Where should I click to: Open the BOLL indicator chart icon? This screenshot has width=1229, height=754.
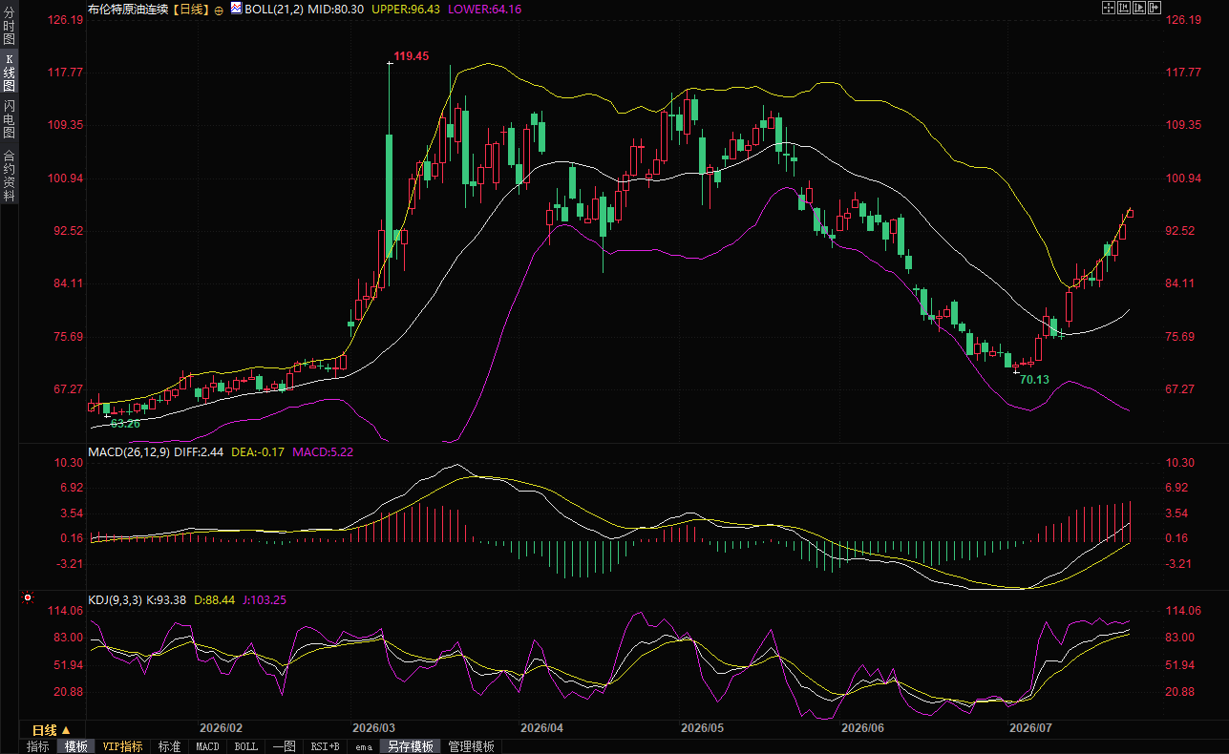pyautogui.click(x=236, y=8)
